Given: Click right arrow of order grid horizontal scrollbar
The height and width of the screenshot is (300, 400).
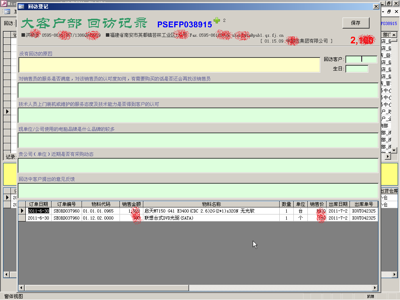Looking at the screenshot, I should [x=375, y=288].
